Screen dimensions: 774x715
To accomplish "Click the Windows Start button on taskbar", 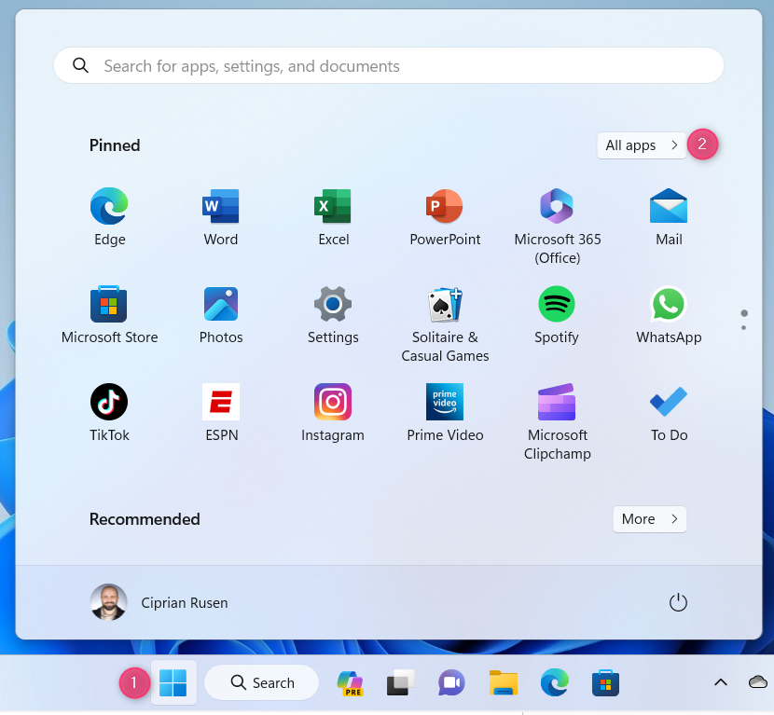I will 173,683.
